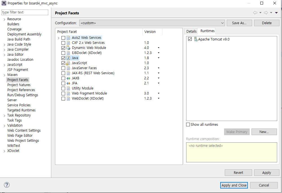Click the Dynamic Web Module globe icon

tap(68, 48)
